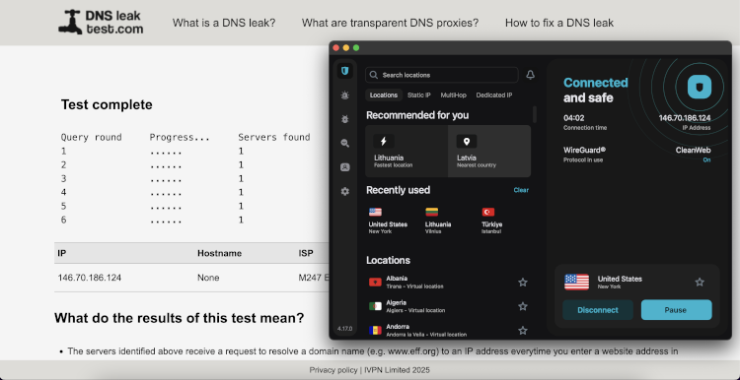
Task: Favorite Andorra with its star
Action: point(522,330)
